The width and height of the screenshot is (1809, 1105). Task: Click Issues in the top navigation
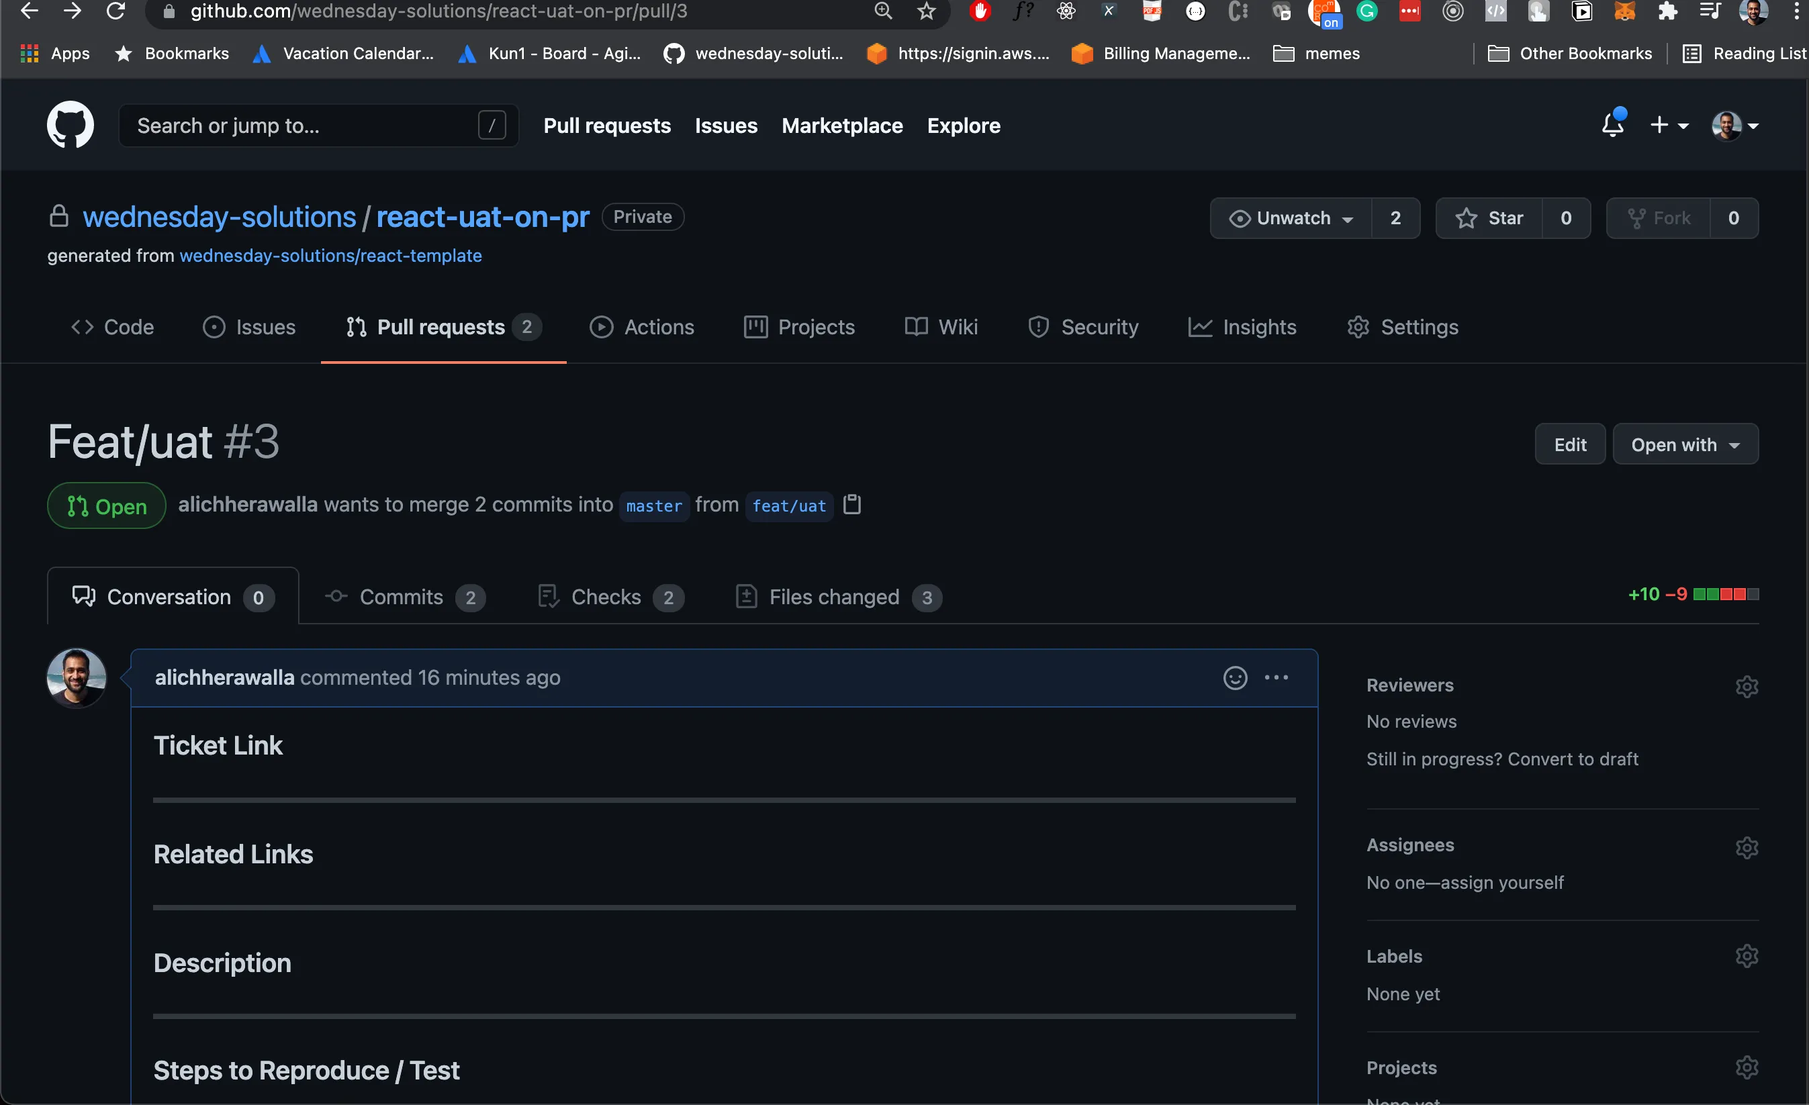726,126
